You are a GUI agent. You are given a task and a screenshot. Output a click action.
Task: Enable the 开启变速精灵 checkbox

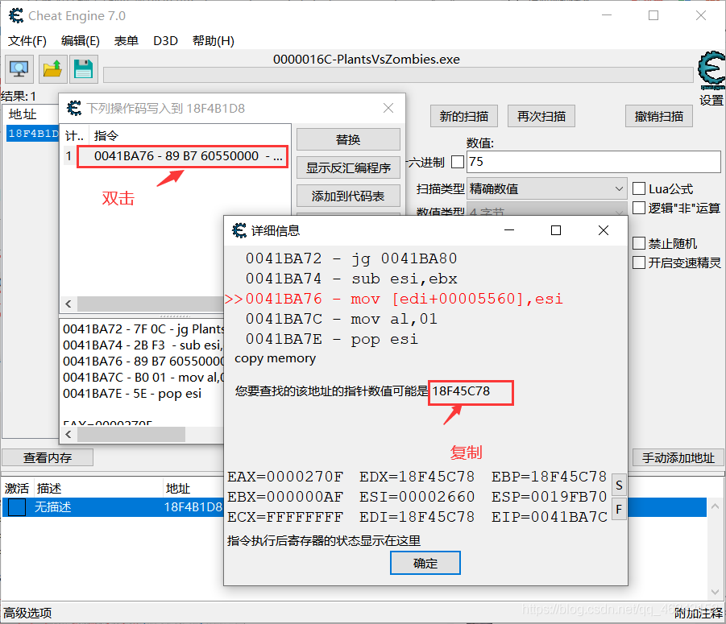point(639,262)
